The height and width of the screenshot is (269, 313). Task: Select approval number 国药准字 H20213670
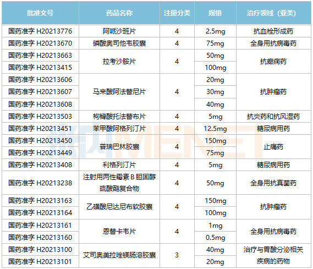point(40,43)
